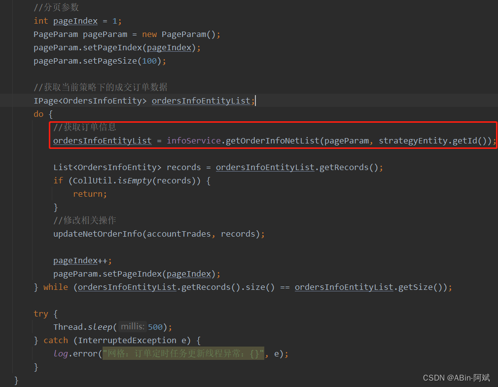
Task: Click "CollUtil.isEmpty(records)" condition
Action: 134,180
